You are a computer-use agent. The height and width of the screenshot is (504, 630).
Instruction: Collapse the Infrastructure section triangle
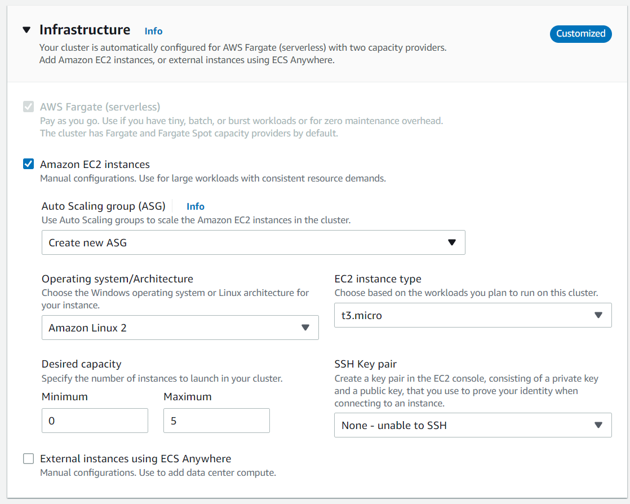(x=26, y=30)
